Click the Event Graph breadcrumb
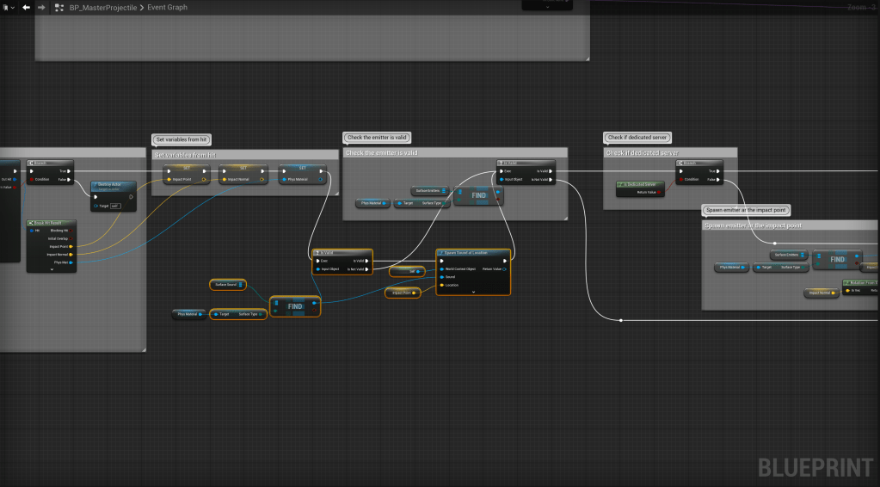Image resolution: width=880 pixels, height=487 pixels. pos(168,7)
